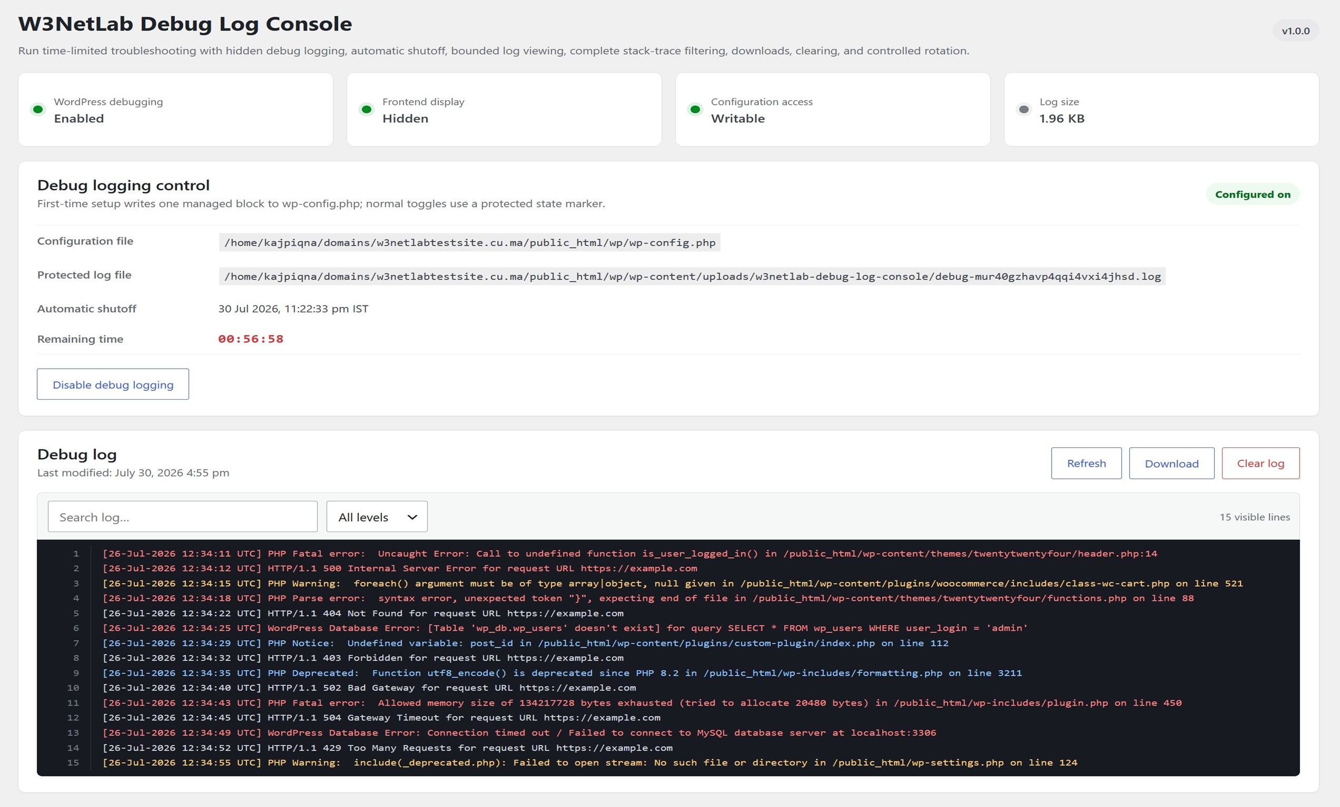Open the All levels filter dropdown

[377, 517]
